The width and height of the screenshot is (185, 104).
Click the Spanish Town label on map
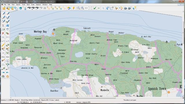click(157, 89)
